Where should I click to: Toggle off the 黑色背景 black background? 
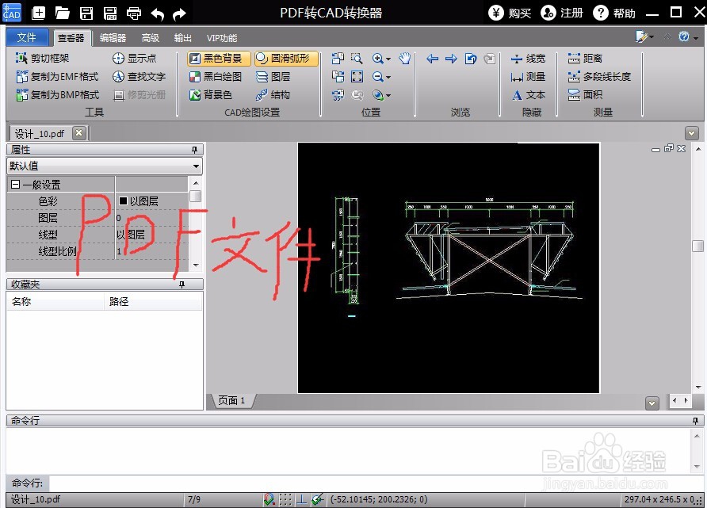click(217, 57)
